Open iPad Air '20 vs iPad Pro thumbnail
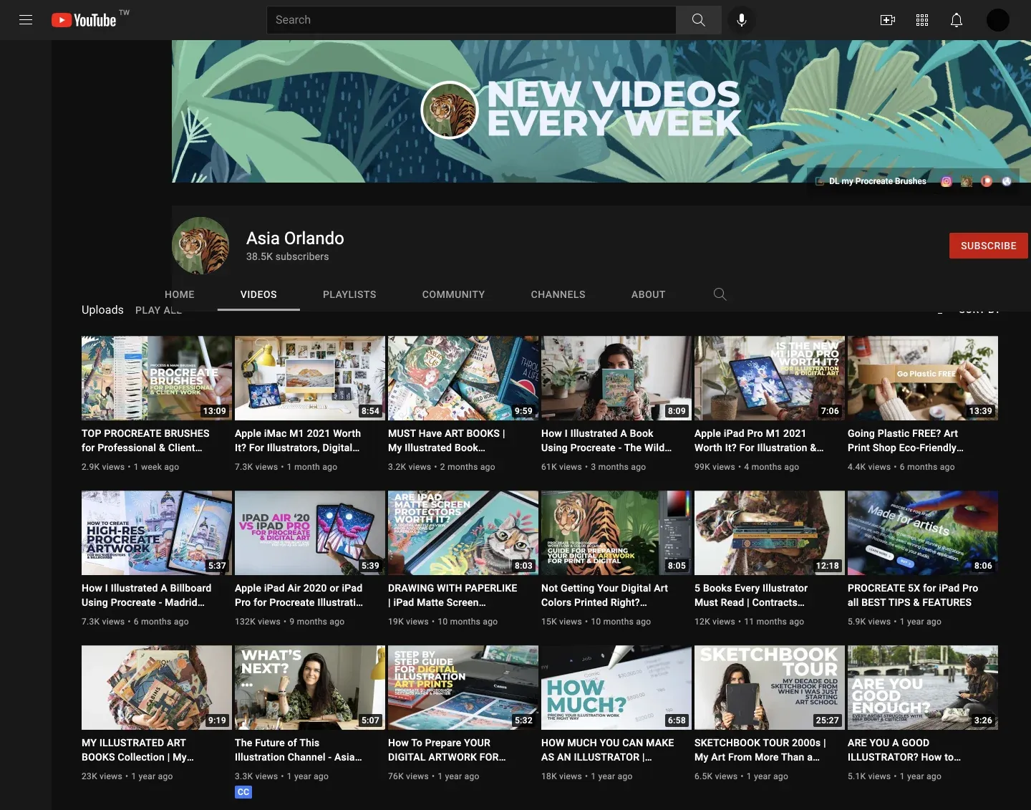The height and width of the screenshot is (810, 1031). click(310, 533)
